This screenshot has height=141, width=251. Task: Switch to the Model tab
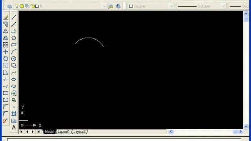click(x=49, y=132)
